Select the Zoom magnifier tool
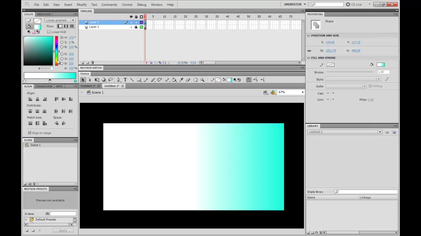This screenshot has height=236, width=421. (x=203, y=80)
